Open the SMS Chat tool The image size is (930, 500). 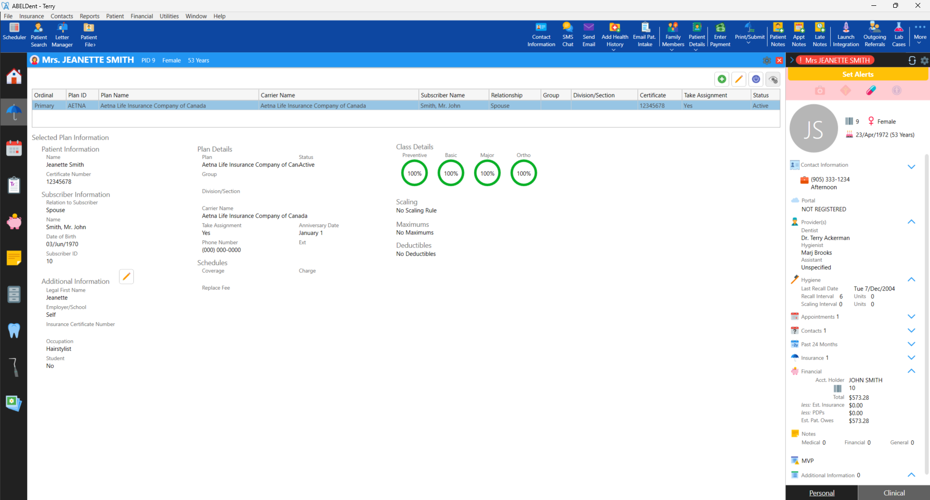point(567,32)
